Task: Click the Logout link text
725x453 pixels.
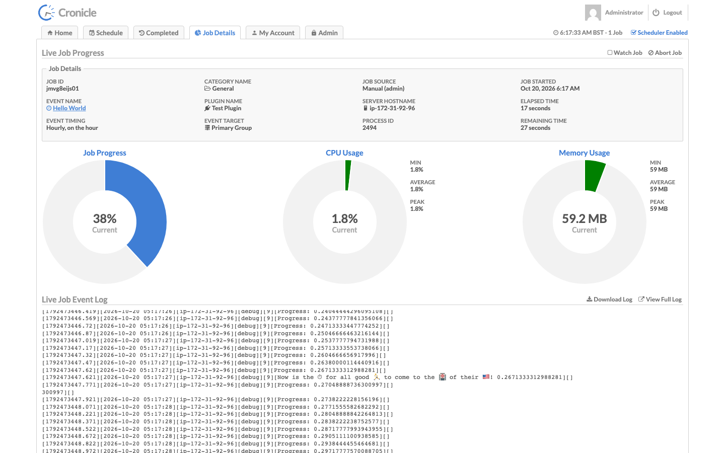Action: 673,13
